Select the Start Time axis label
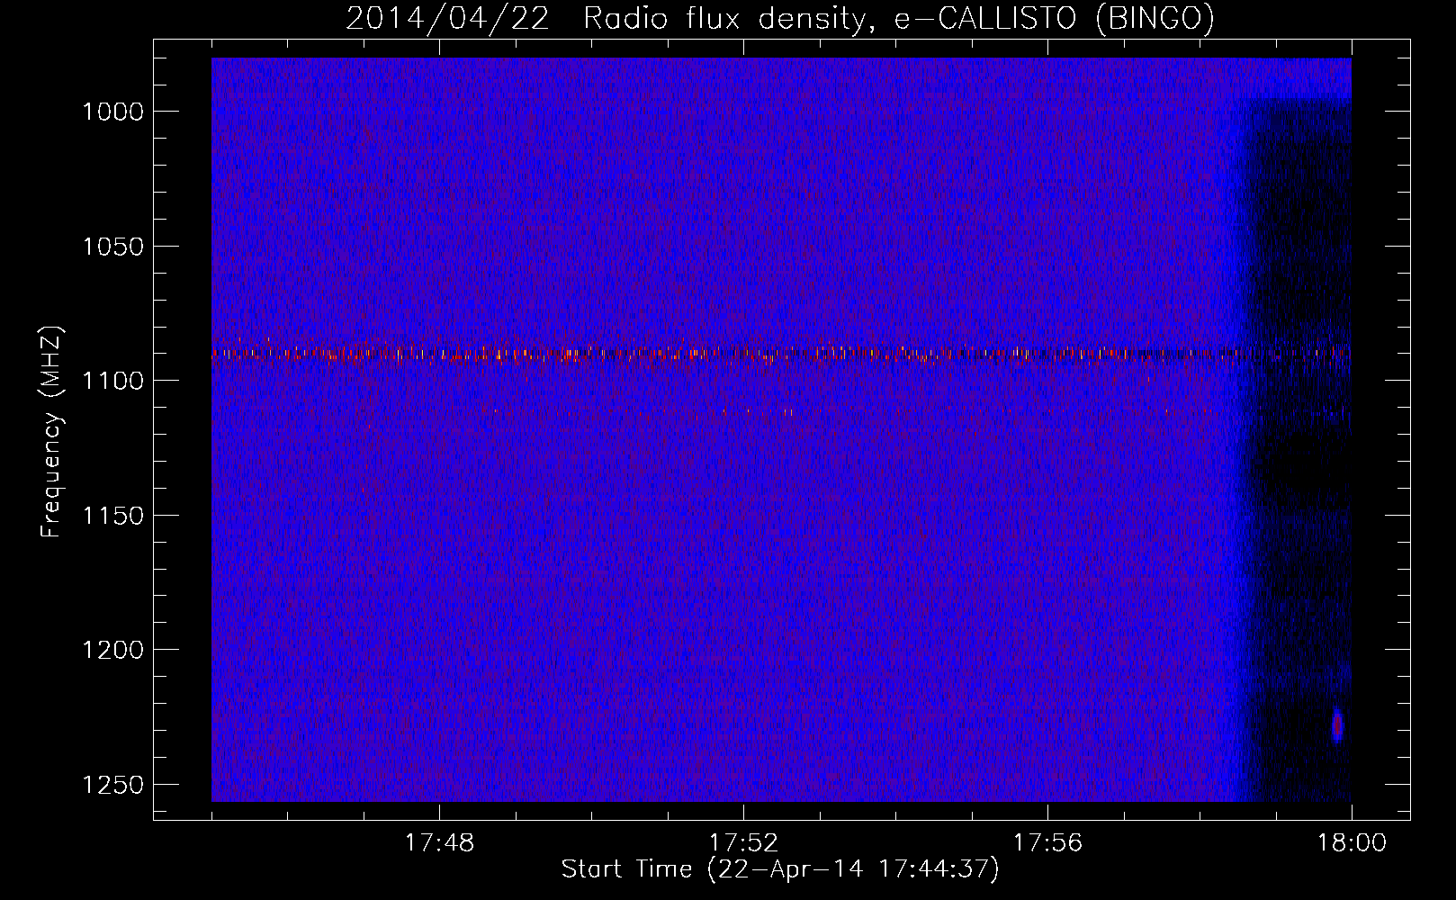Image resolution: width=1456 pixels, height=900 pixels. (x=780, y=869)
